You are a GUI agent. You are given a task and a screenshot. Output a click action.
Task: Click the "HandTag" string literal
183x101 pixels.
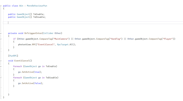pos(115,39)
